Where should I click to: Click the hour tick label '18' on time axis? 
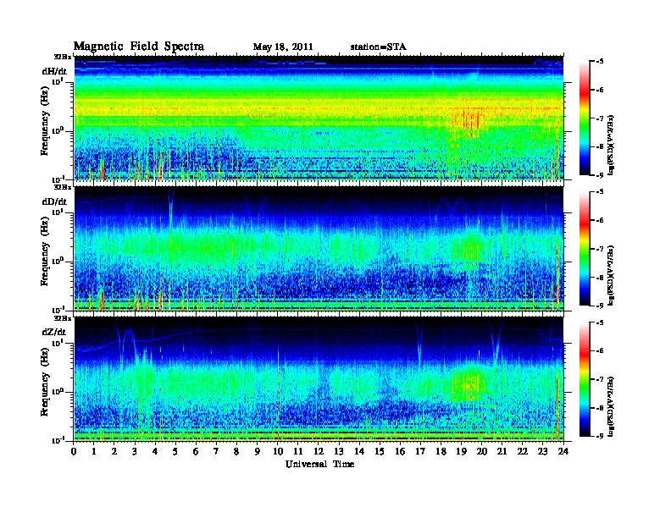[441, 451]
